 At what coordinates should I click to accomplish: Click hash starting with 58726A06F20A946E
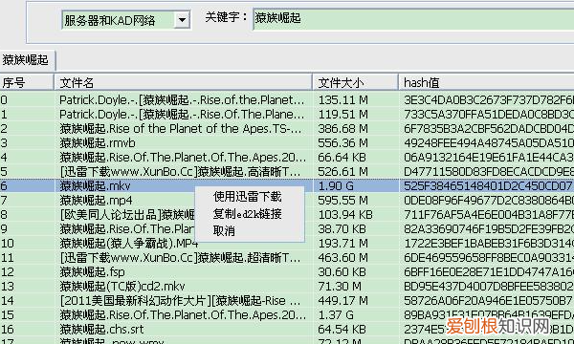489,300
